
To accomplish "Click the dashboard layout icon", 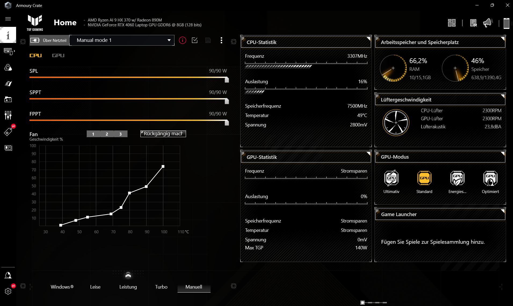I will 452,23.
